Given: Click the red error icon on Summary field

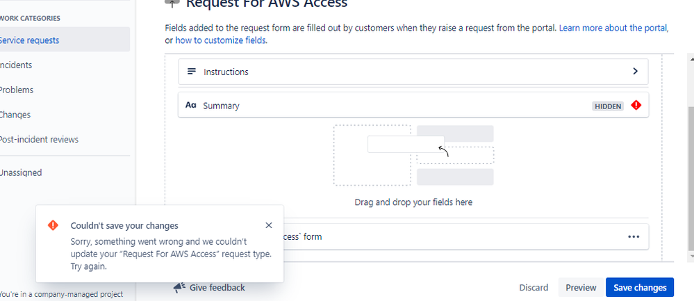Looking at the screenshot, I should tap(636, 106).
